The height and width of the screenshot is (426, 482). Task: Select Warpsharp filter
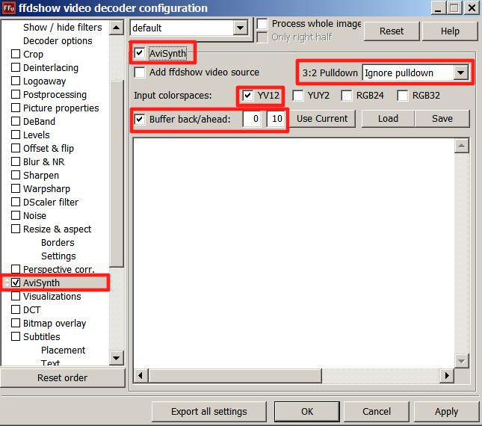(46, 189)
